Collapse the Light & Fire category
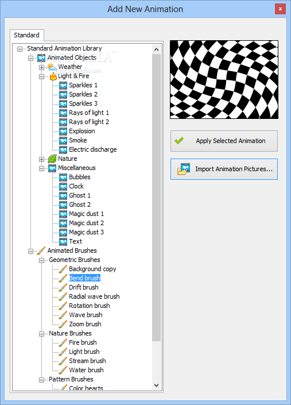The width and height of the screenshot is (291, 405). pos(41,76)
